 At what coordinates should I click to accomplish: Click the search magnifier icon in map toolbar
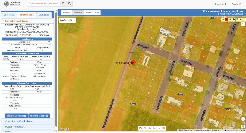(230, 19)
